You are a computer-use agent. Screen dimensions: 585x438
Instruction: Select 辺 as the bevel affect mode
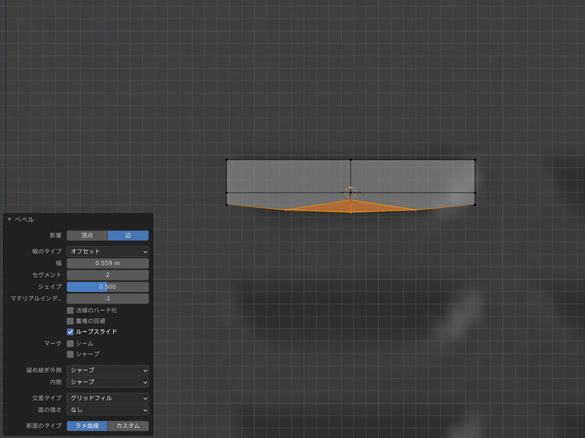coord(128,235)
